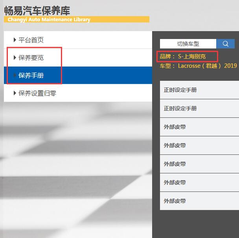Click the arrow beside 保养设置归零

15,93
